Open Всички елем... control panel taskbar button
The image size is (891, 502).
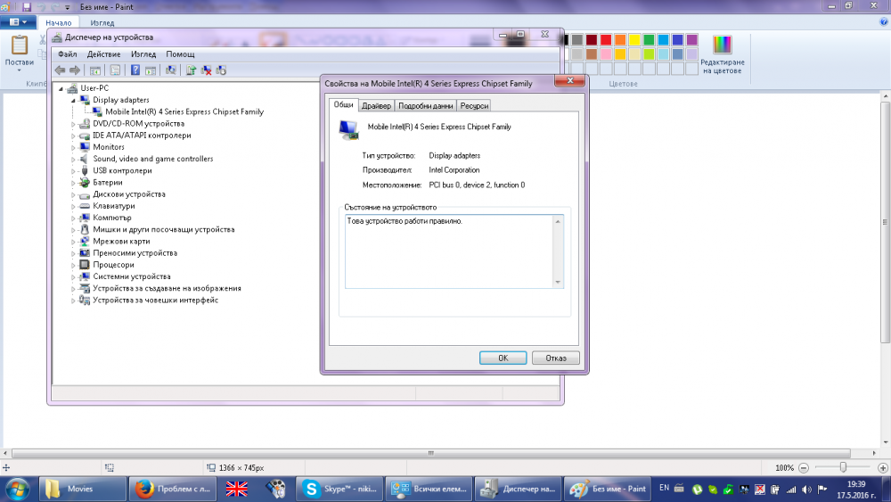click(429, 489)
